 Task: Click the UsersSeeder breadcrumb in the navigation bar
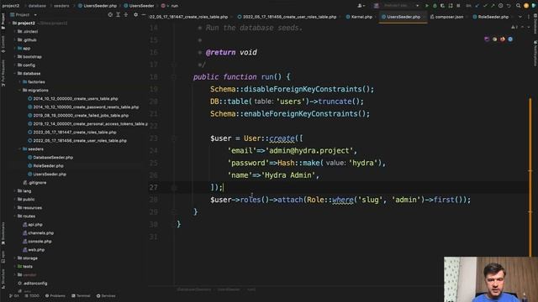pos(139,6)
